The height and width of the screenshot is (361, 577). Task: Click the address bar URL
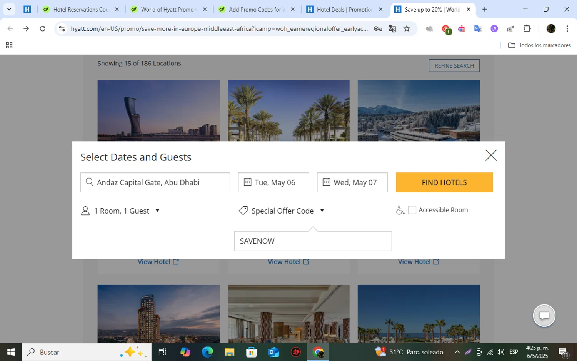point(219,28)
